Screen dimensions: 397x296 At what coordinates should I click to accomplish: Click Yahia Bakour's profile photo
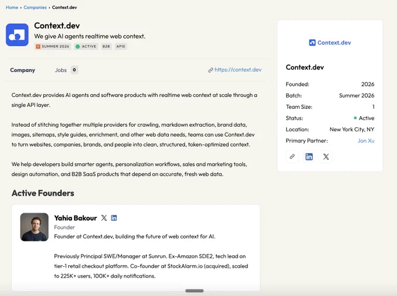pyautogui.click(x=34, y=227)
